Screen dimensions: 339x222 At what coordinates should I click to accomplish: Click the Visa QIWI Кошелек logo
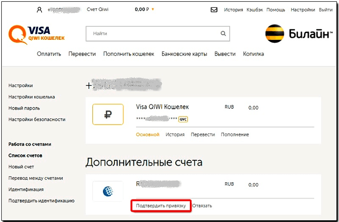click(x=37, y=35)
